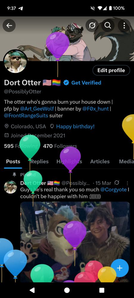Tap the back arrow icon
The width and height of the screenshot is (134, 298).
pyautogui.click(x=9, y=25)
